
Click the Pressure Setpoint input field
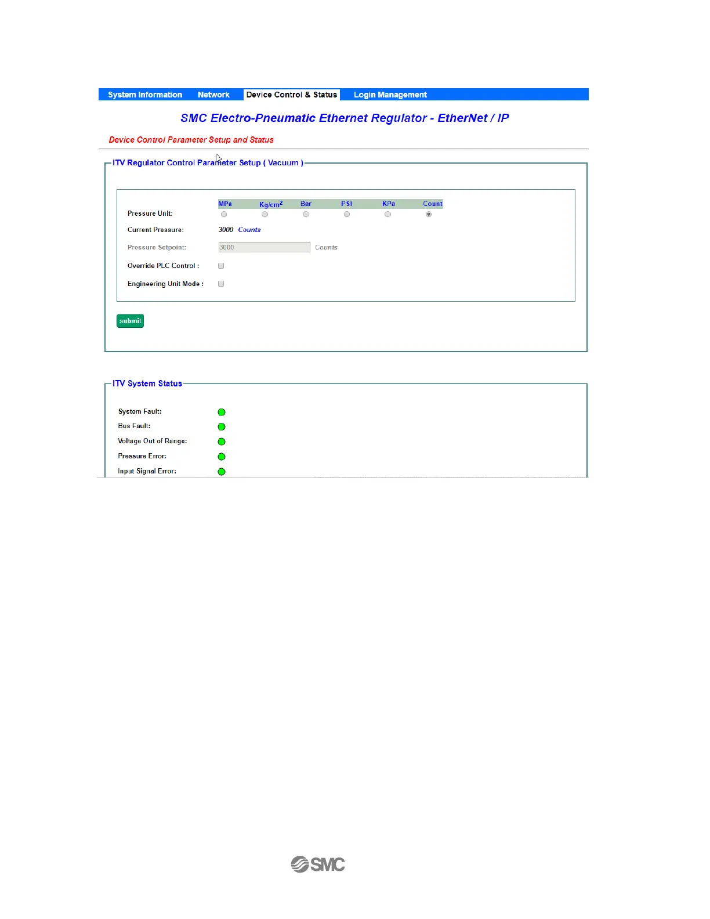[264, 247]
